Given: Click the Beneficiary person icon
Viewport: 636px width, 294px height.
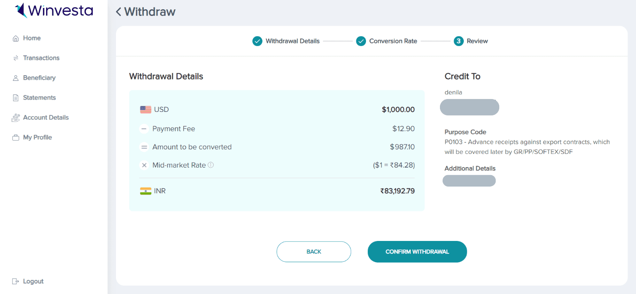Looking at the screenshot, I should [x=16, y=78].
